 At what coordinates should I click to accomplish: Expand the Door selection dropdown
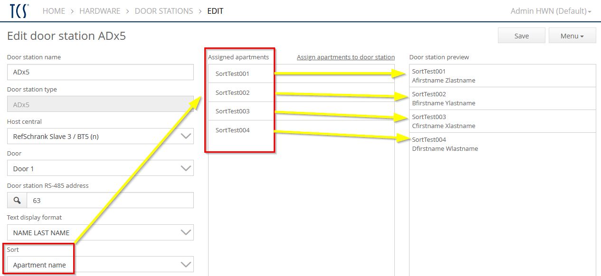(100, 169)
